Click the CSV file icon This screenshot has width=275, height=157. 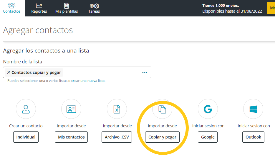click(117, 109)
